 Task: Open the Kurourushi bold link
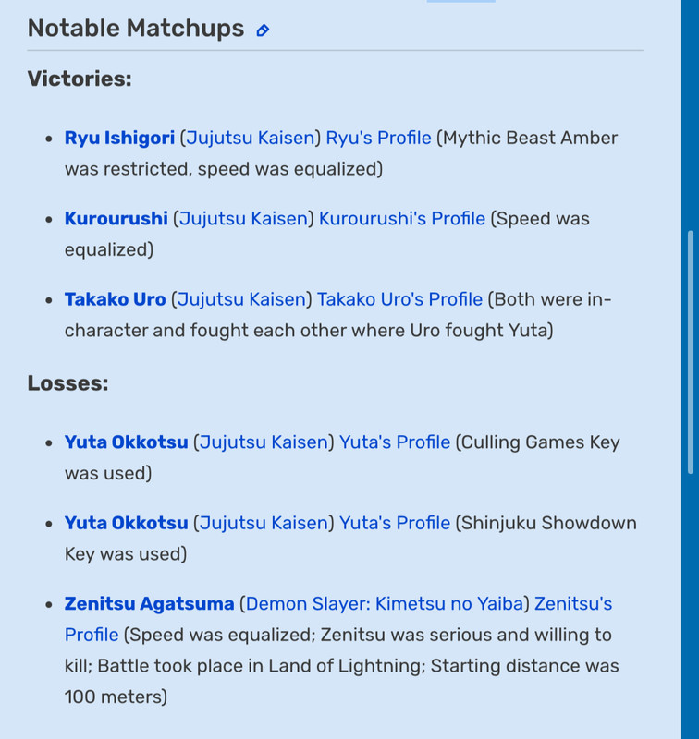(x=116, y=219)
